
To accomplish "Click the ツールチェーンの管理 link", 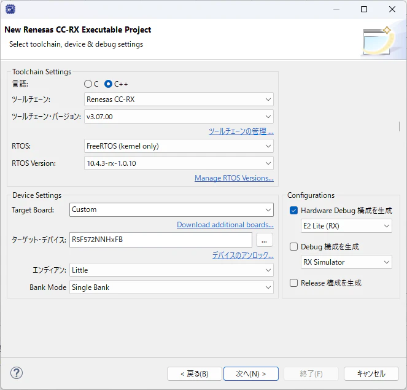I will [241, 131].
